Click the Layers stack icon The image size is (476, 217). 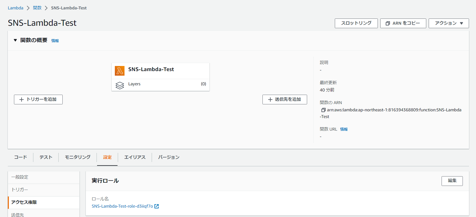[120, 85]
